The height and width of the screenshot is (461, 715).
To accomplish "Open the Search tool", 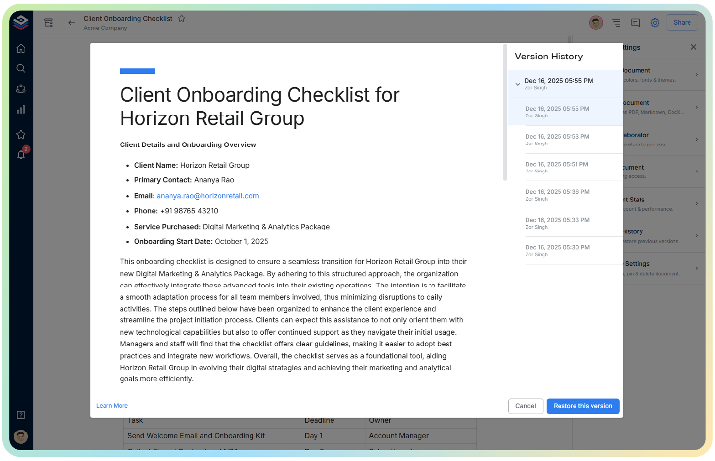I will 21,68.
